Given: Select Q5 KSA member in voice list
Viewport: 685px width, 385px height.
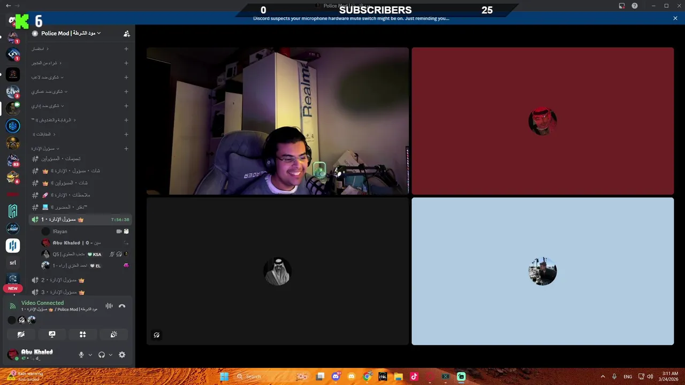Looking at the screenshot, I should [x=86, y=255].
